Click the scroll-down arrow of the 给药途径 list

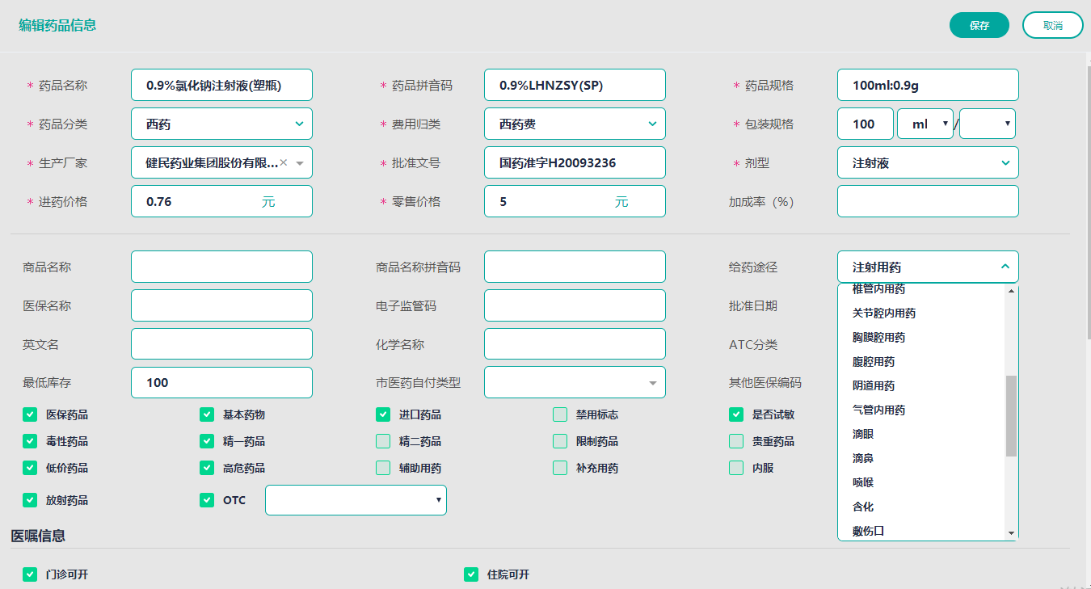pyautogui.click(x=1010, y=533)
